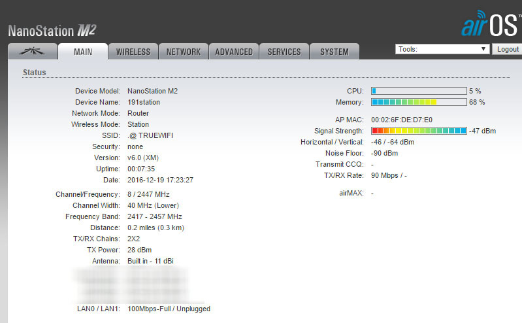Select the Wireless Mode value Station
The width and height of the screenshot is (522, 323).
[138, 124]
